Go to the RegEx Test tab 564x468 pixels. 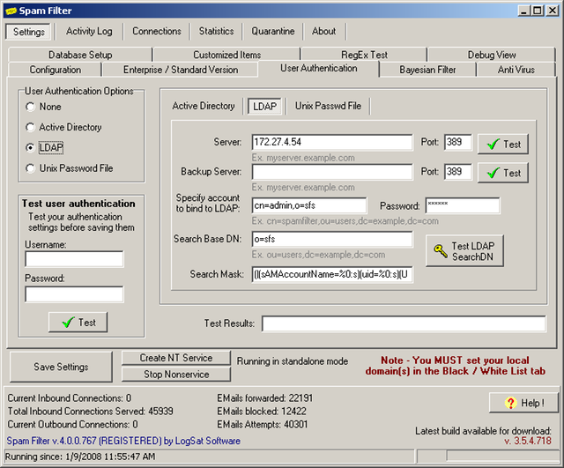(x=364, y=55)
